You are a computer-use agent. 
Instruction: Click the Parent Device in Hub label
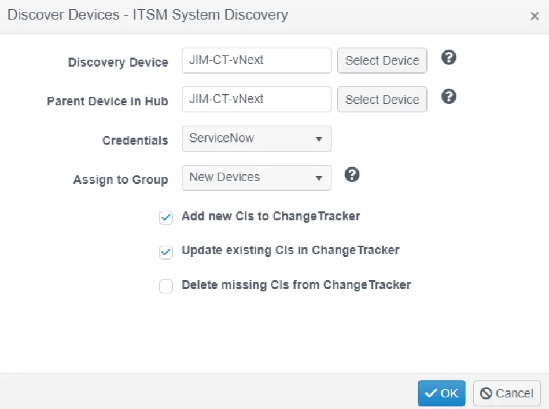click(x=108, y=101)
